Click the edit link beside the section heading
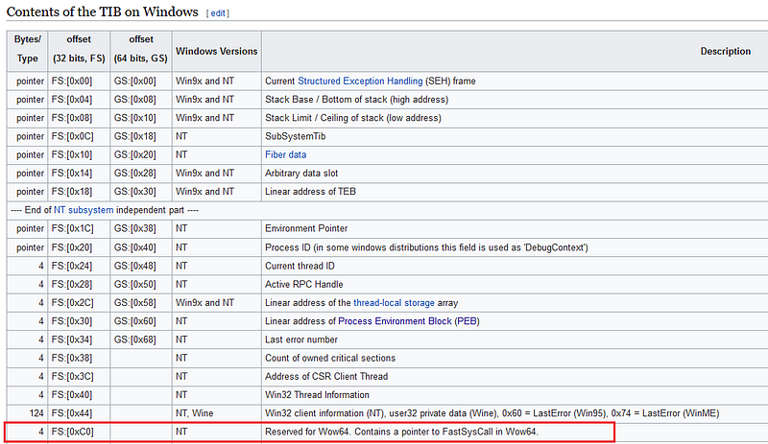 pyautogui.click(x=218, y=13)
